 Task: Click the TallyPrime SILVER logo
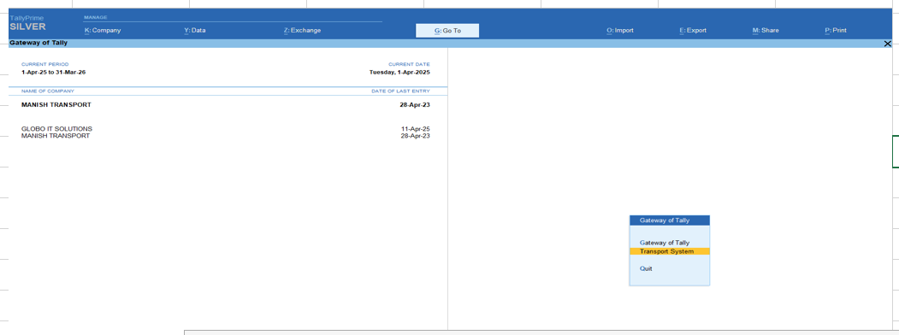coord(27,23)
